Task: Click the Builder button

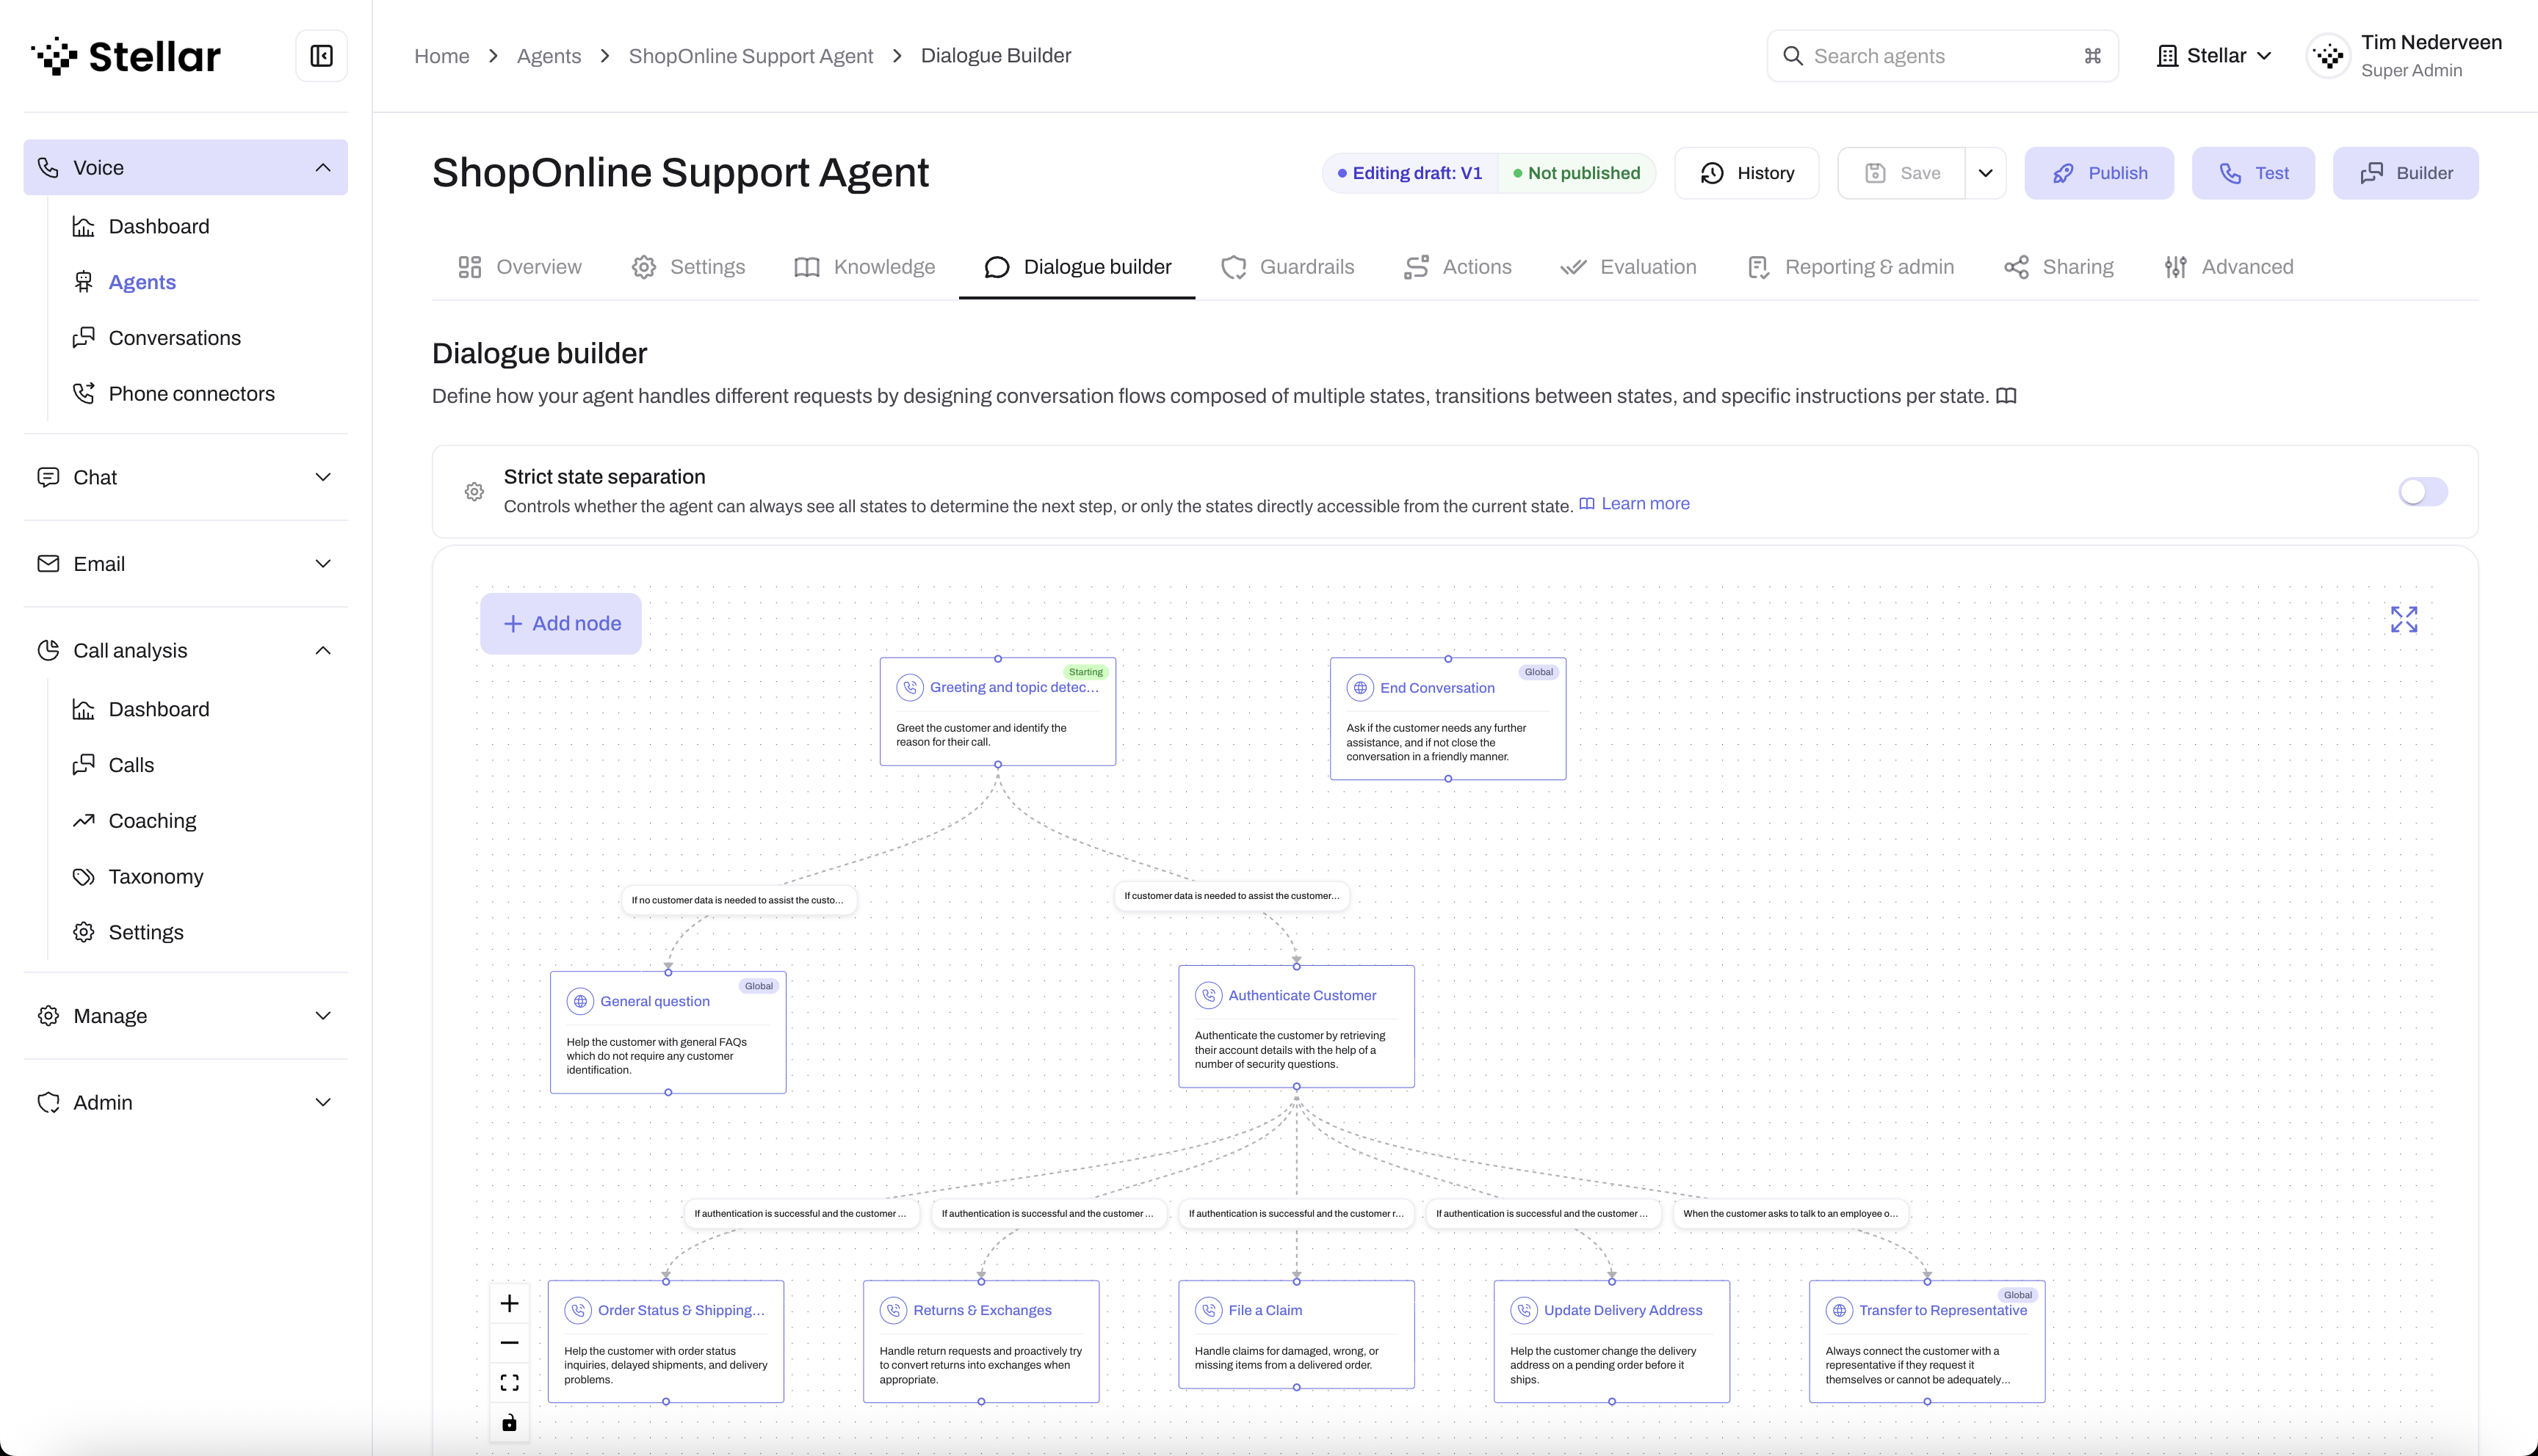Action: [2405, 173]
